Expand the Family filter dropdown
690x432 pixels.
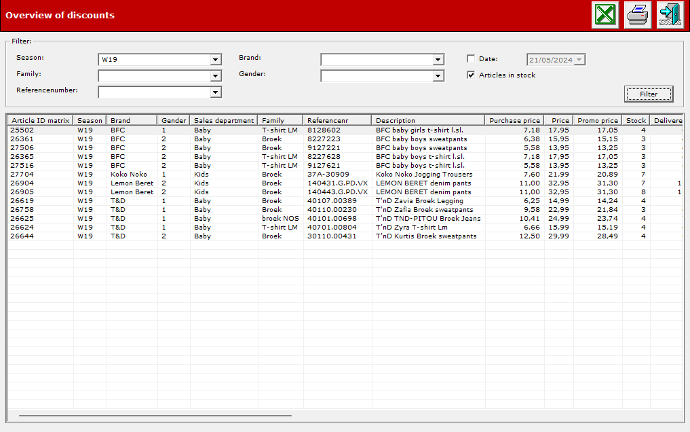pyautogui.click(x=215, y=76)
